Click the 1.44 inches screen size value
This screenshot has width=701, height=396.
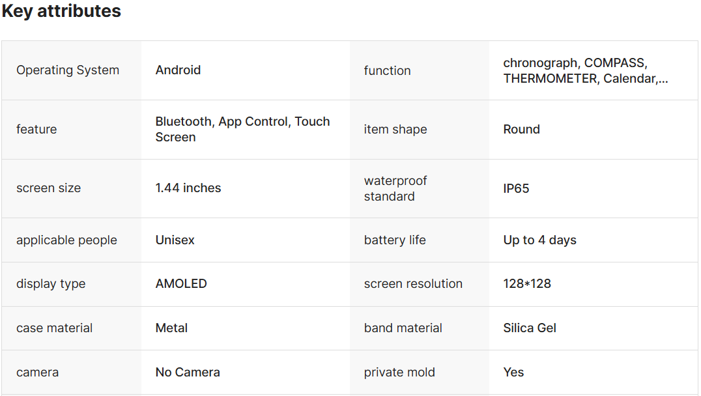point(188,188)
